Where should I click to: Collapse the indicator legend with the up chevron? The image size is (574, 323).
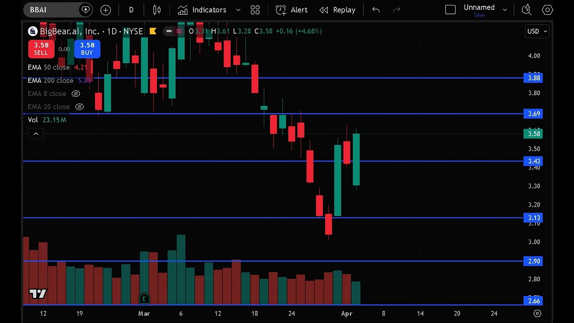[x=36, y=134]
